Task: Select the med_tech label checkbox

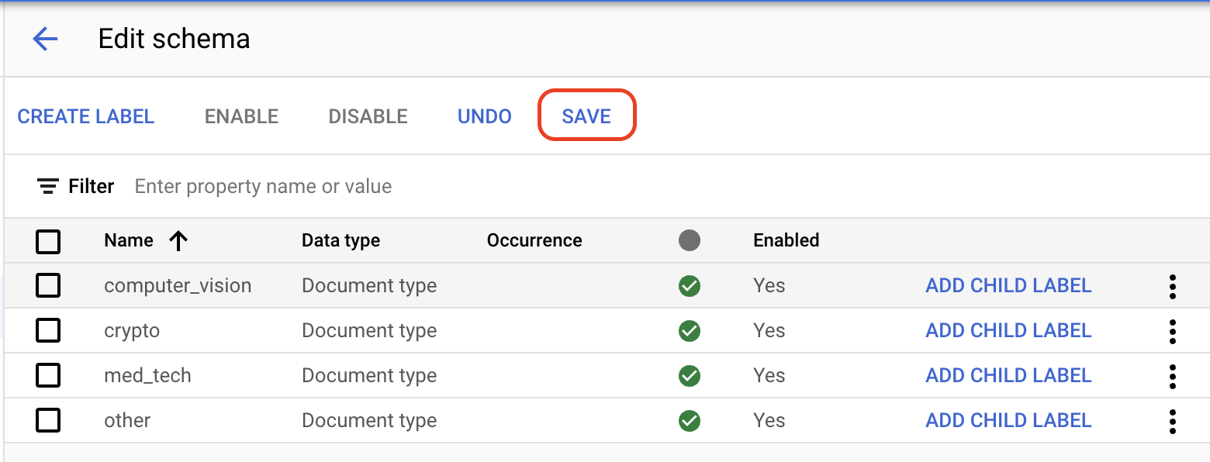Action: pos(48,376)
